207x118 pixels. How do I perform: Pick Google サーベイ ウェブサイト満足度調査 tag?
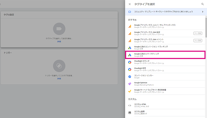150,90
